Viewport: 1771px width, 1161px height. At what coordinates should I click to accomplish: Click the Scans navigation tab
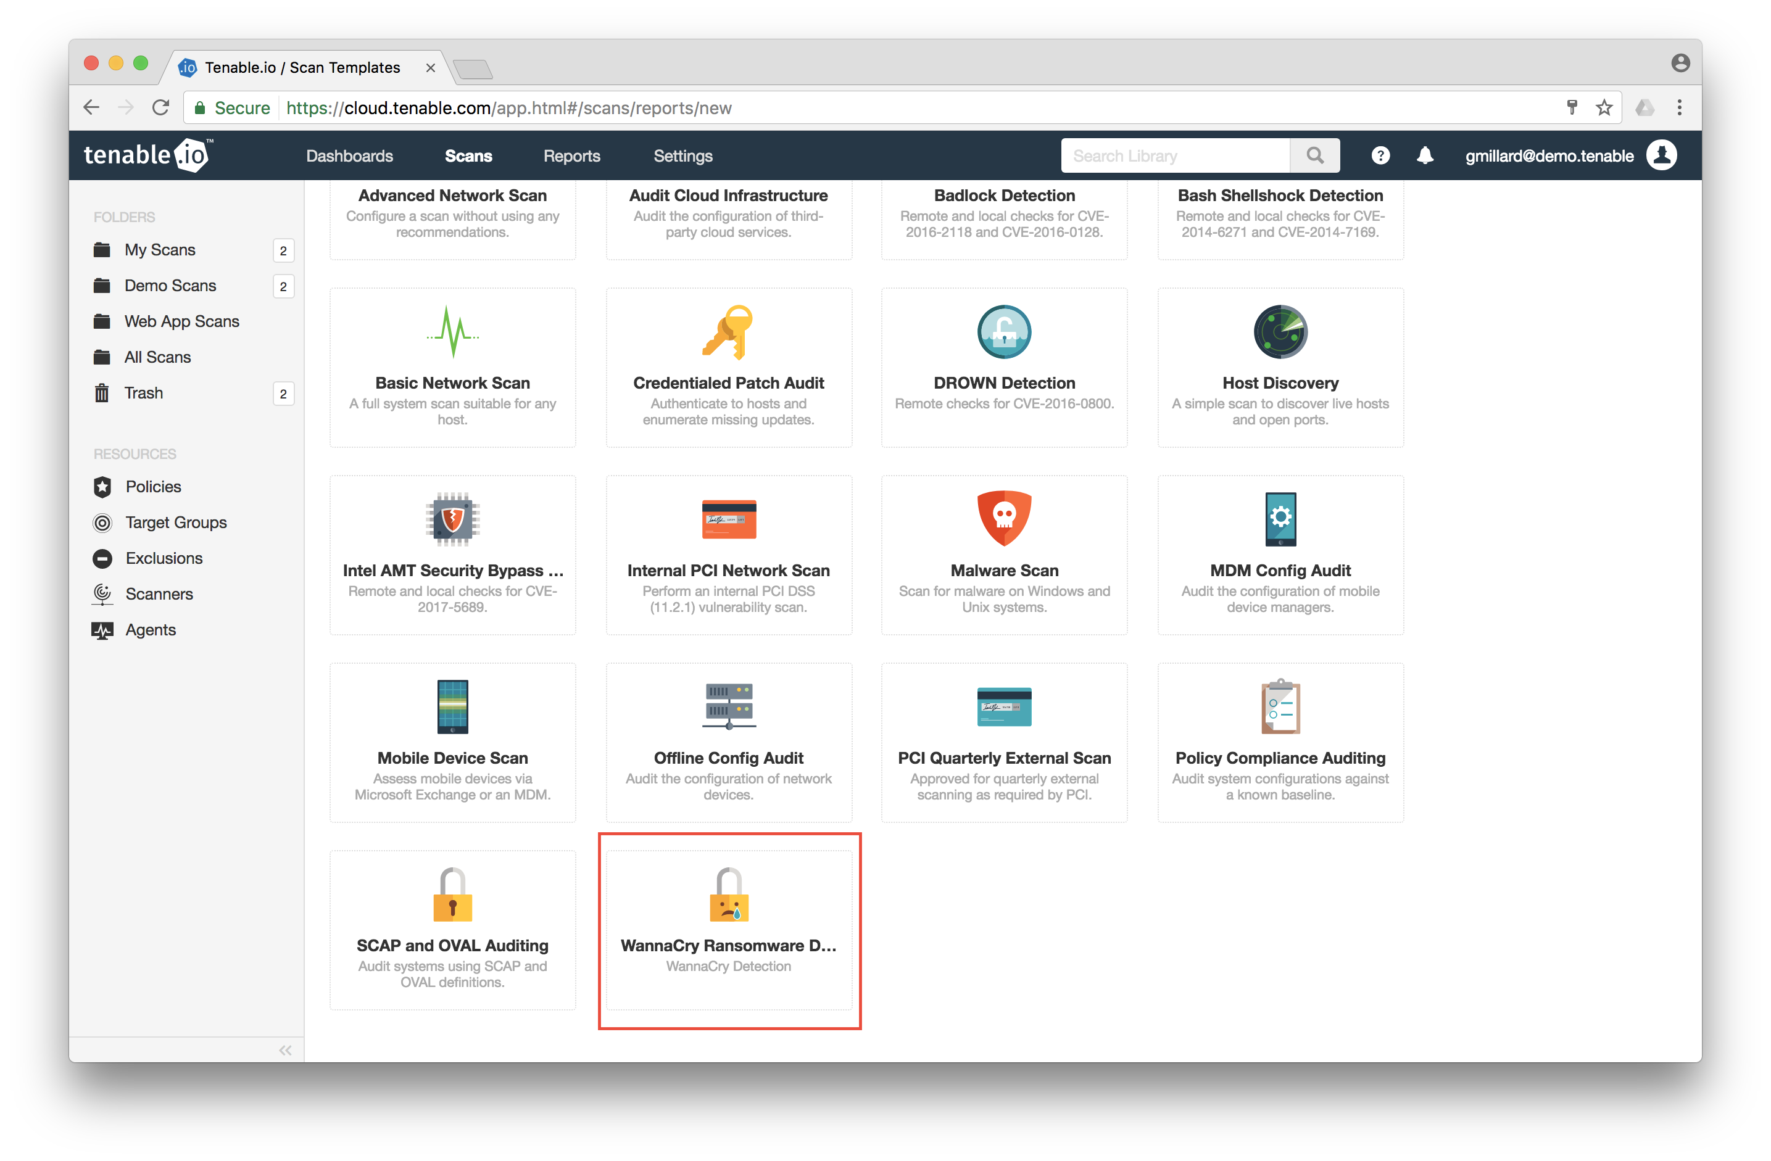click(469, 154)
